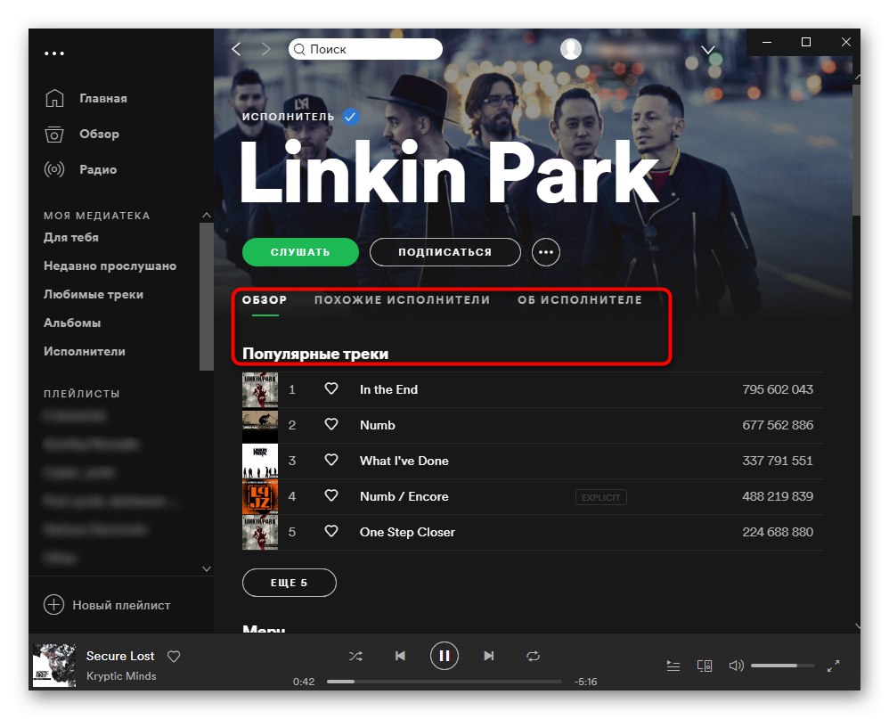This screenshot has height=719, width=889.
Task: Open artist more options ellipsis button
Action: tap(545, 252)
